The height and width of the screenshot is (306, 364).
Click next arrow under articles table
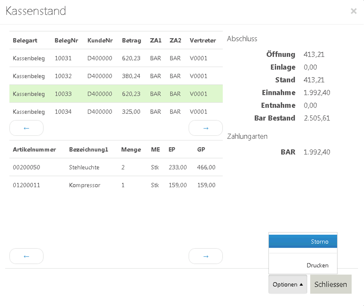click(206, 256)
